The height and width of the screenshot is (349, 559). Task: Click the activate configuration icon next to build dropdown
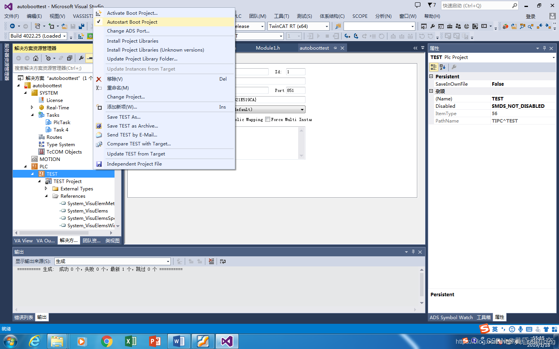click(81, 36)
